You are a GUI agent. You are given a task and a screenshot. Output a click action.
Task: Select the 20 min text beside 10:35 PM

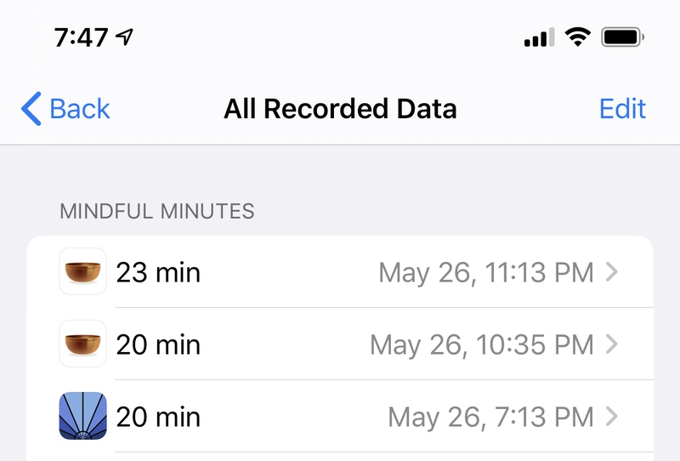(158, 345)
